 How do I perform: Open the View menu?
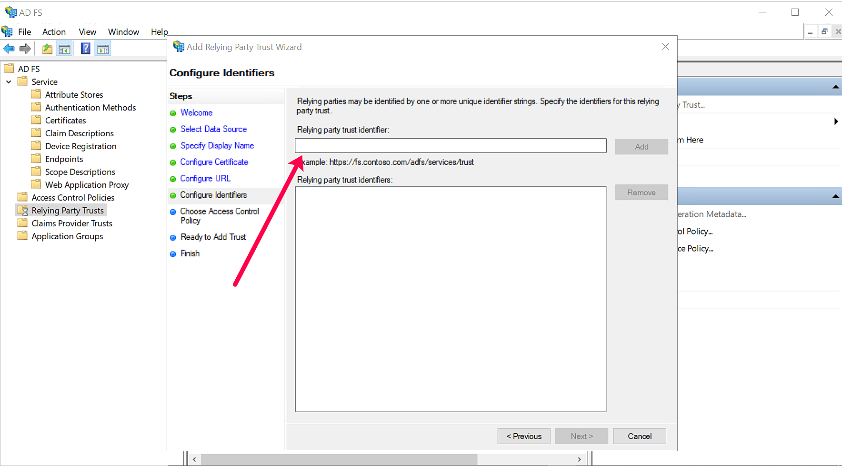[x=87, y=32]
